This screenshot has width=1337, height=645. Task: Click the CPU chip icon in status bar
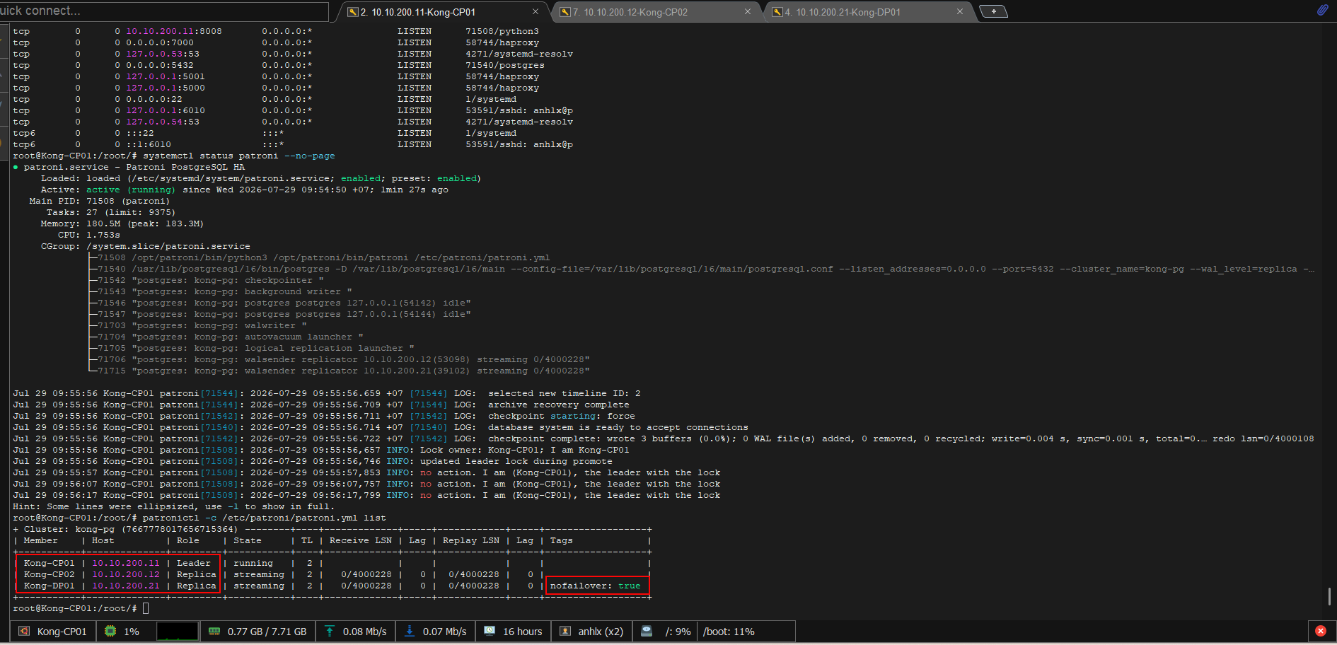tap(110, 631)
